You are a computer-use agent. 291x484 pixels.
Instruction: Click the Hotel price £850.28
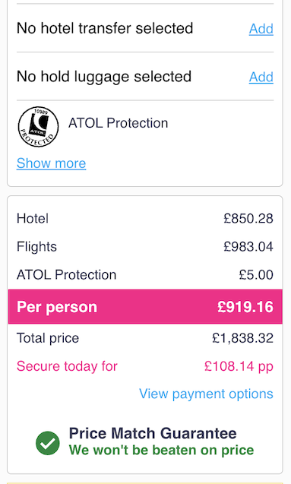point(248,219)
